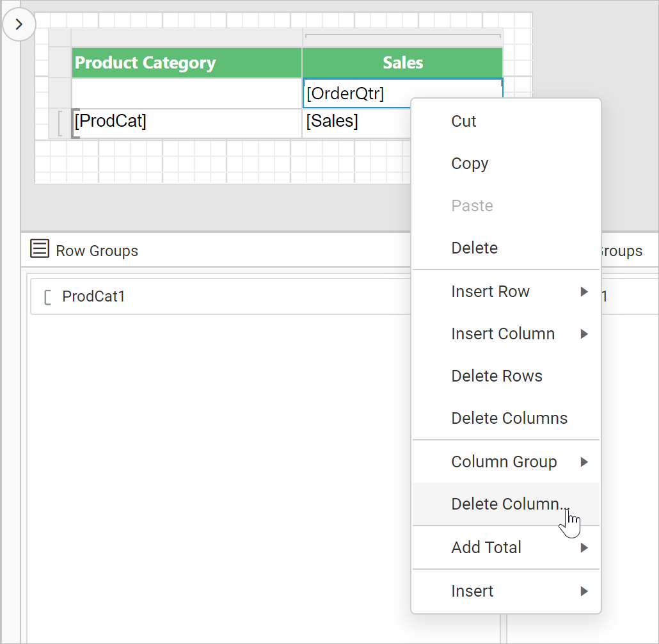Expand the Add Total submenu
659x644 pixels.
486,547
